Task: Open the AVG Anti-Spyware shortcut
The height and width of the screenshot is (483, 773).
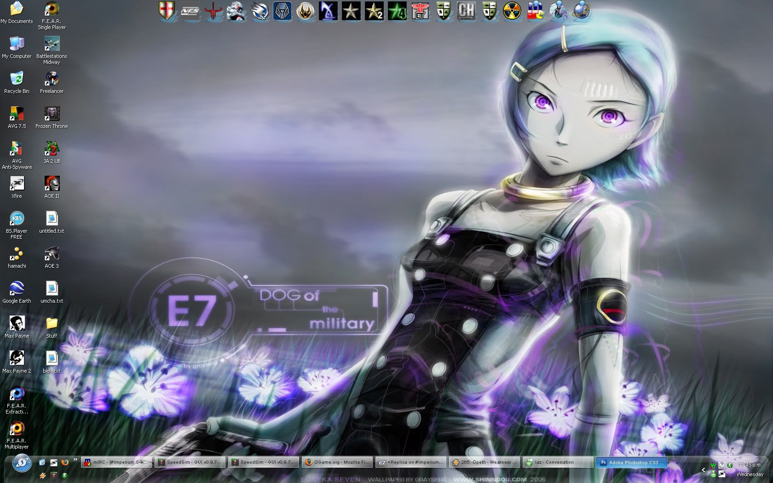Action: click(17, 155)
